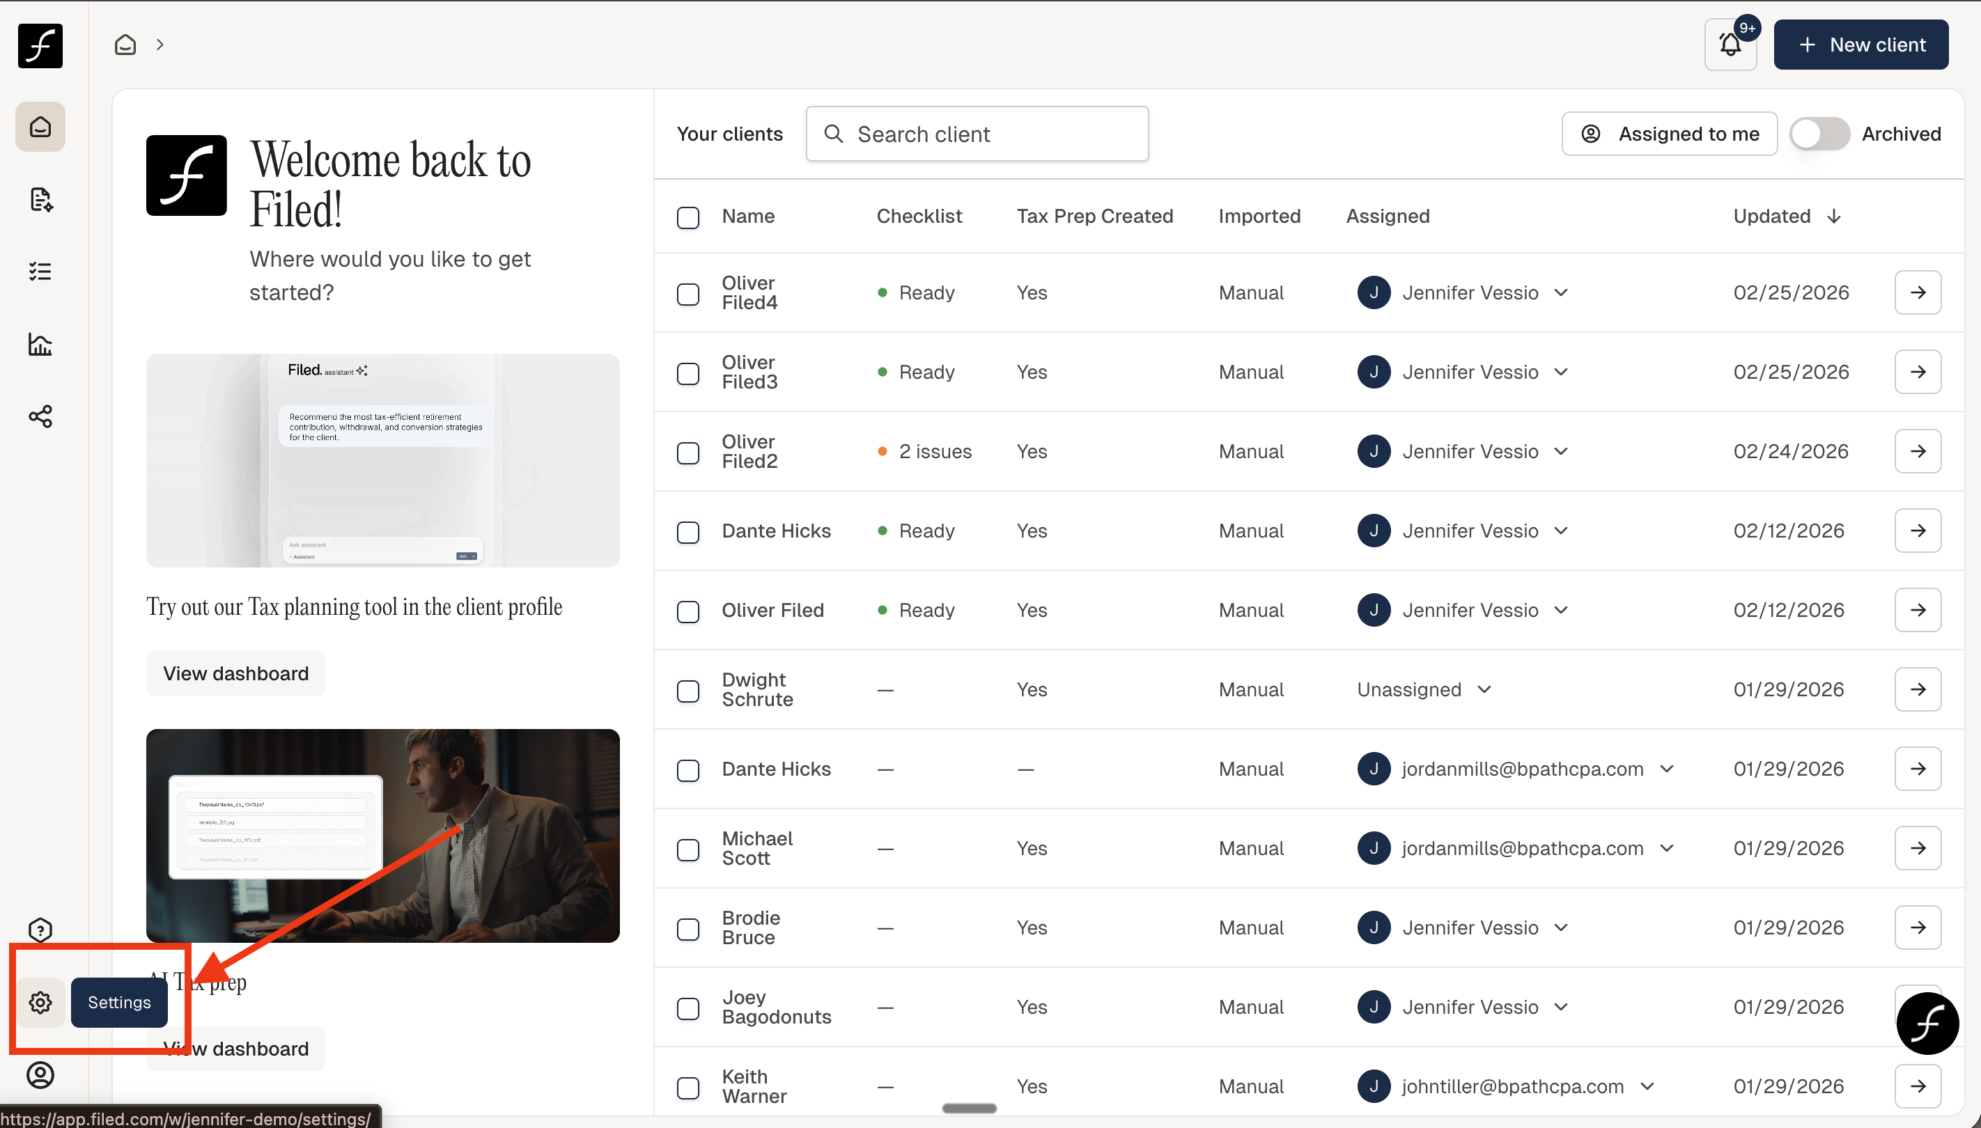
Task: Click the breadcrumb home icon
Action: tap(125, 45)
